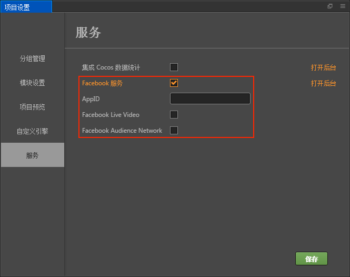Select the 项目设置 panel tab

click(26, 7)
